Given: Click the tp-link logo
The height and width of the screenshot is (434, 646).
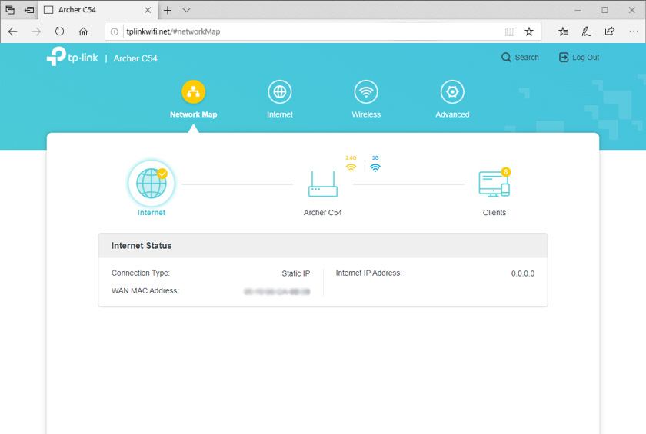Looking at the screenshot, I should pos(72,58).
